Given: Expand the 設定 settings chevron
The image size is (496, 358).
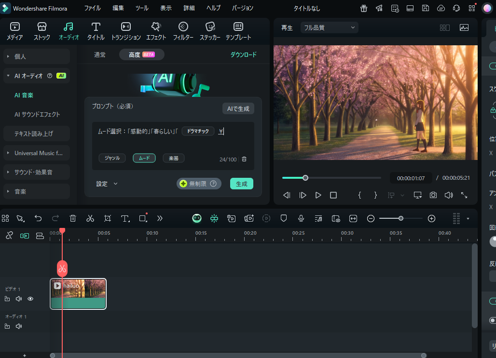Looking at the screenshot, I should pos(115,184).
